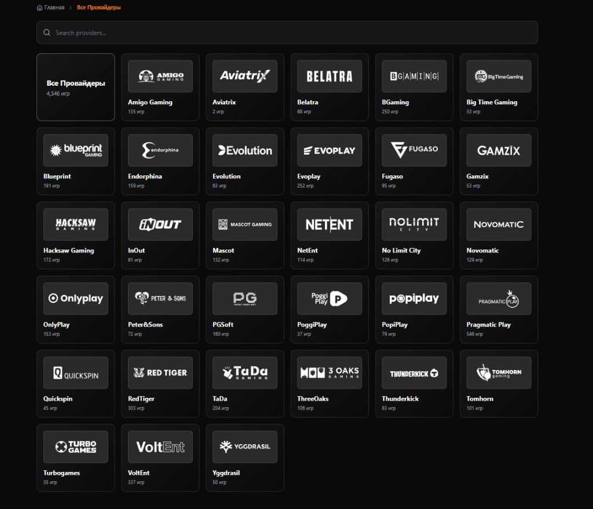Viewport: 593px width, 509px height.
Task: Select the PG Soft logo
Action: pos(245,298)
